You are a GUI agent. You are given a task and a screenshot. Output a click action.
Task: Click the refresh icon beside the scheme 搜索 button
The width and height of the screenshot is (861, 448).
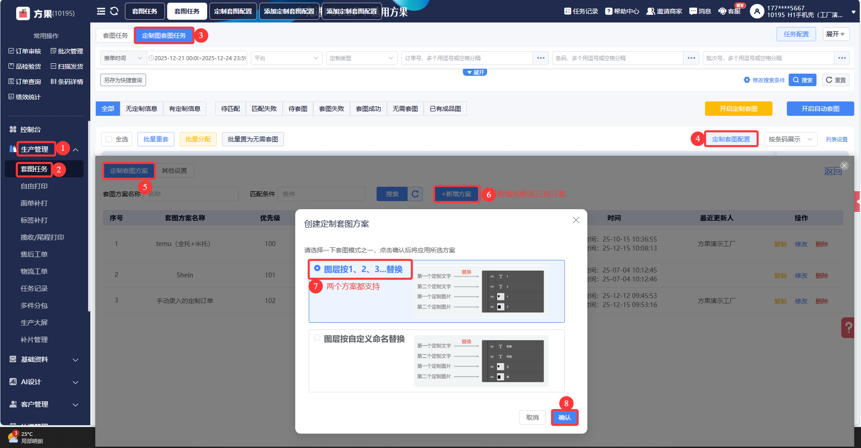point(415,194)
